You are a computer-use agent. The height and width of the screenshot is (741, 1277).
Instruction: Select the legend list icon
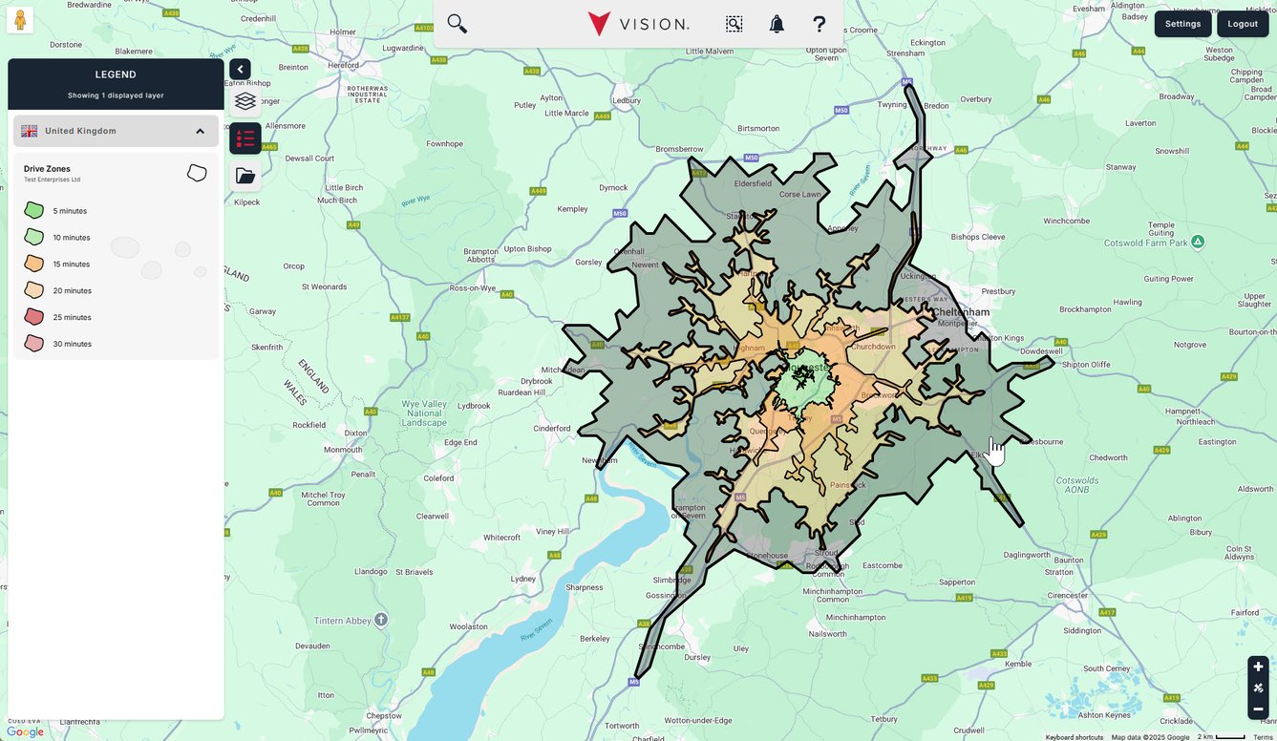[x=245, y=138]
